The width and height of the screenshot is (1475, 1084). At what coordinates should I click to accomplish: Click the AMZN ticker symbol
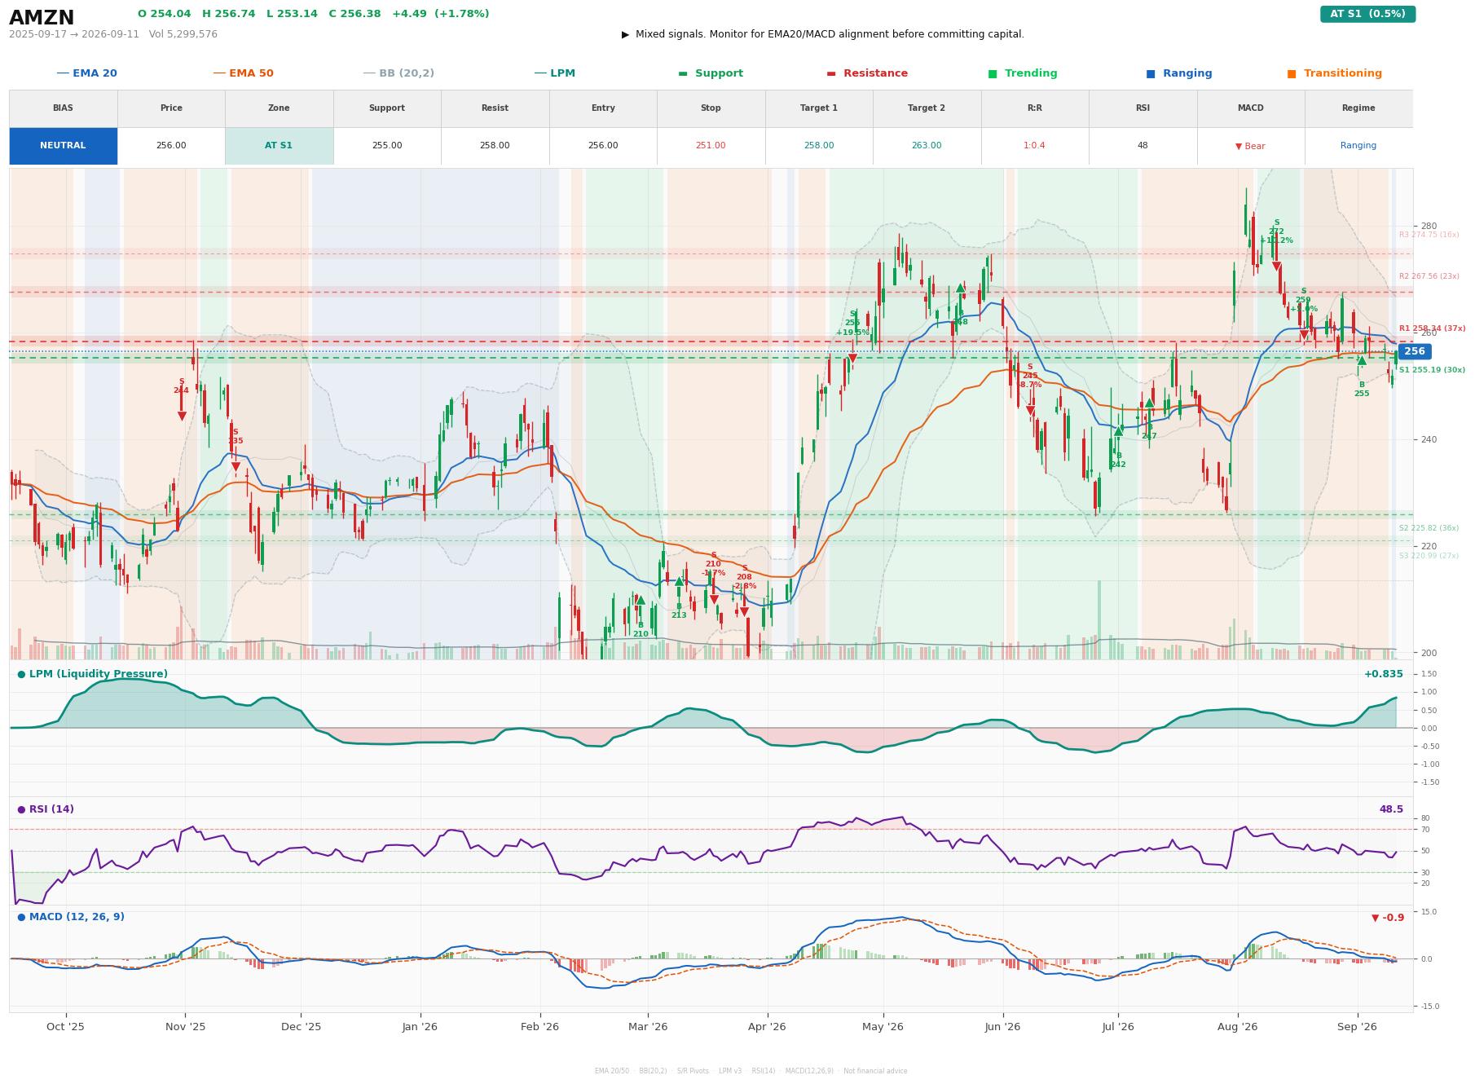pos(42,18)
